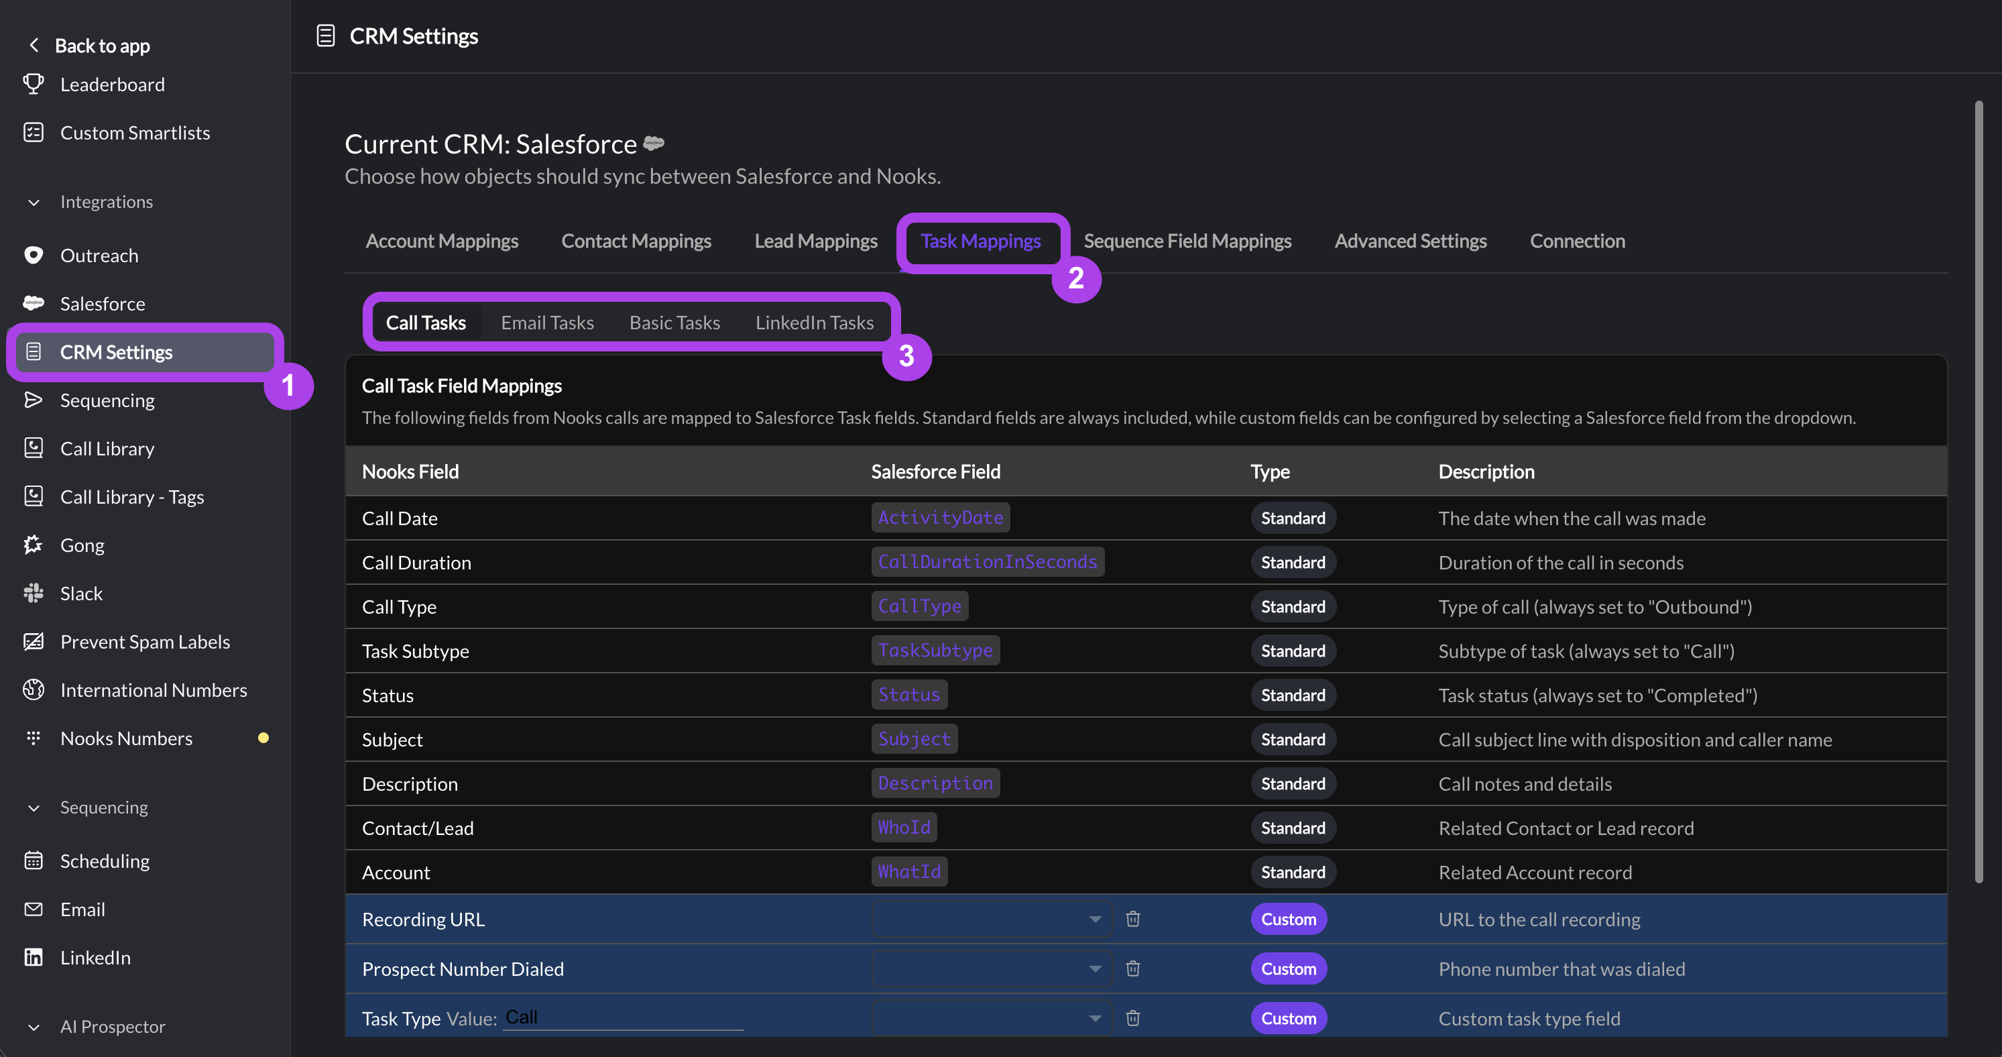Collapse the AI Prospector sidebar section
The image size is (2002, 1057).
pos(34,1027)
